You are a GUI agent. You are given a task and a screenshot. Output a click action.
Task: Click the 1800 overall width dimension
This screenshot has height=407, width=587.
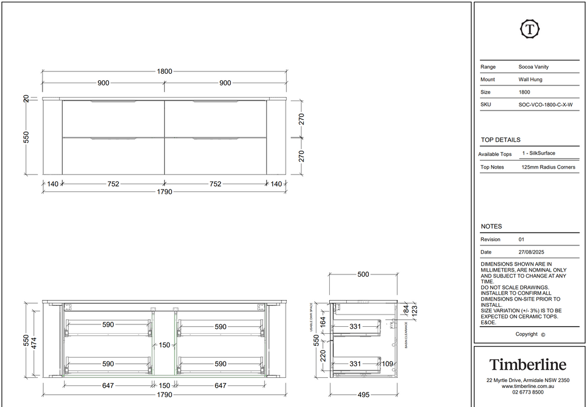tap(164, 72)
